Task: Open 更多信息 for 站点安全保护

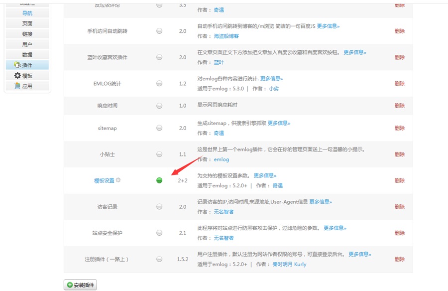Action: tap(335, 228)
